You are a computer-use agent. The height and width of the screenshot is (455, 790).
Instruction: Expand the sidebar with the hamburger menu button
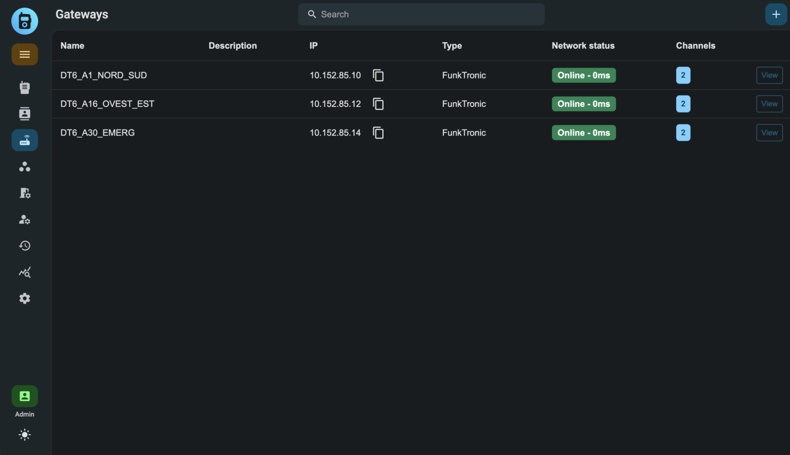25,54
